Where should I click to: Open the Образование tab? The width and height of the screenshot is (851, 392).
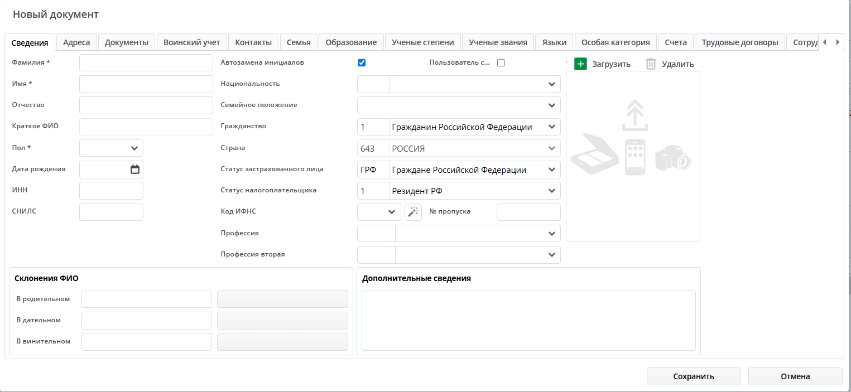(x=351, y=42)
